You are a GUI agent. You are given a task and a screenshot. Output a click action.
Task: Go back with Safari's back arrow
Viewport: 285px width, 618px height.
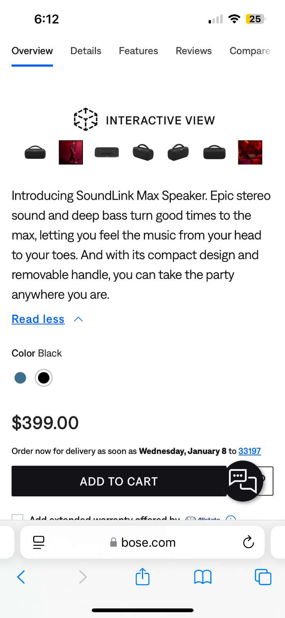pos(21,577)
